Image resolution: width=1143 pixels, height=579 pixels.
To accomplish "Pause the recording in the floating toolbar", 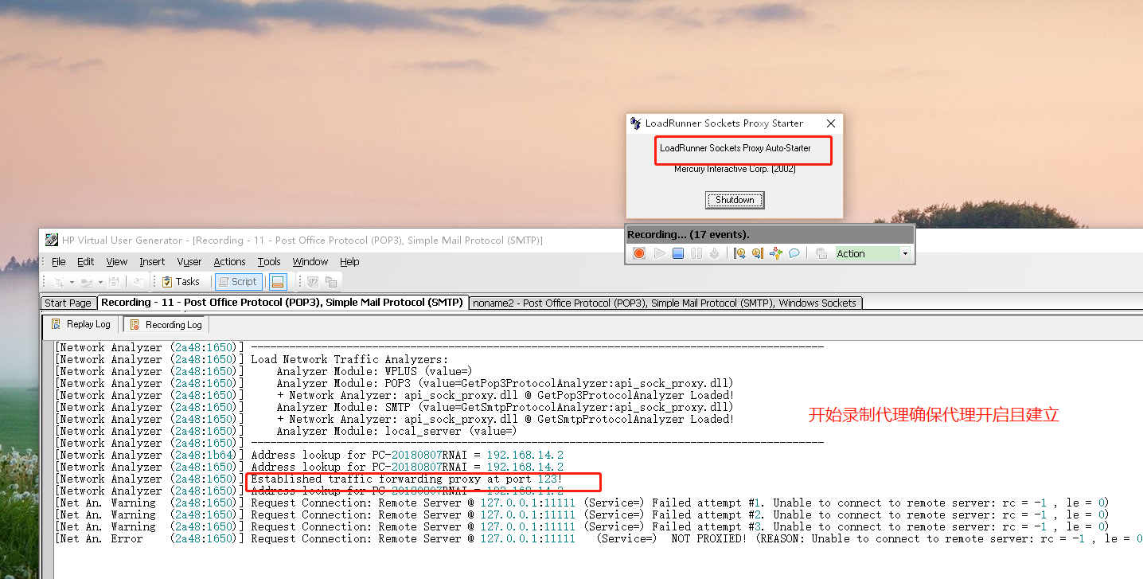I will [x=696, y=253].
